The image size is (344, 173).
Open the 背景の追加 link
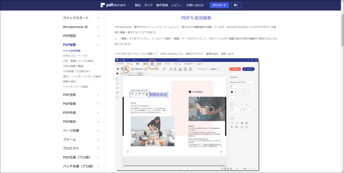(69, 81)
